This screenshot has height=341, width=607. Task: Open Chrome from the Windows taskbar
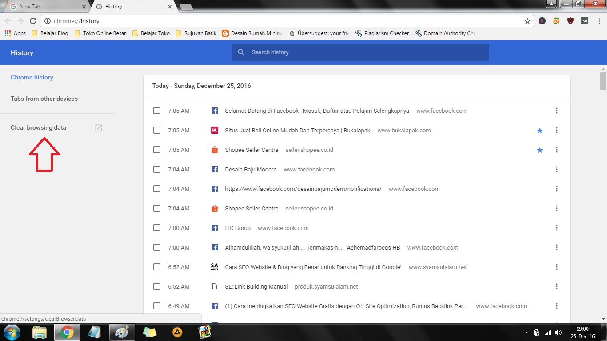pyautogui.click(x=67, y=332)
